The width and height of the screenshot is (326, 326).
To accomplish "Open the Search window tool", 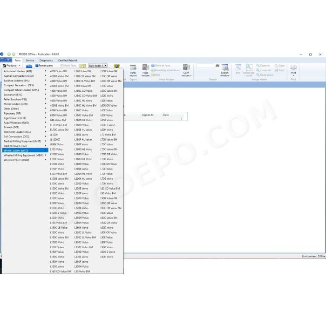I will coord(225,70).
